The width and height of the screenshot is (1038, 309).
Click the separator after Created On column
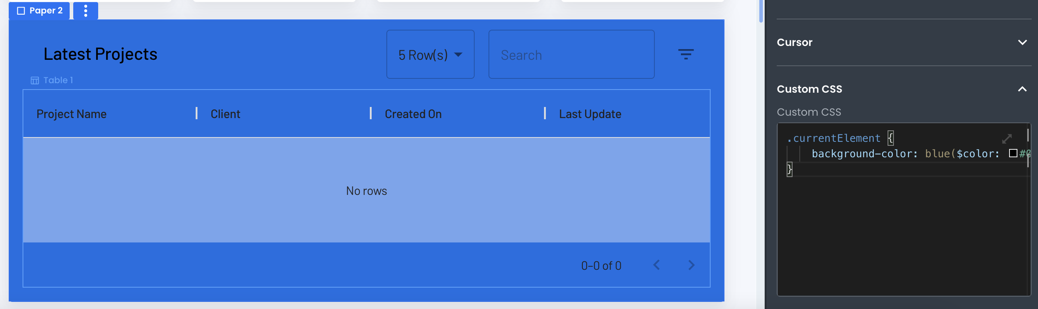(545, 113)
